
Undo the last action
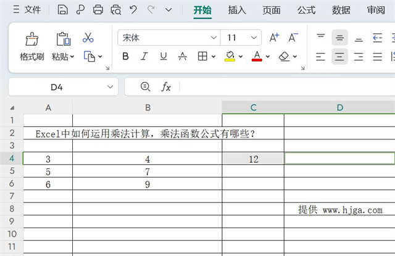[133, 10]
